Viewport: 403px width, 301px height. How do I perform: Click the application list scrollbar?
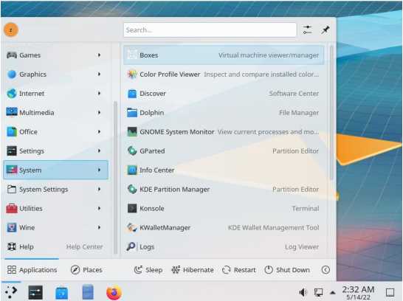331,112
